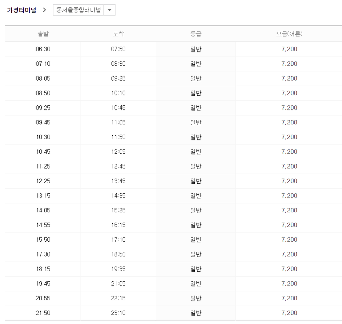The height and width of the screenshot is (324, 342).
Task: Click the 등급 column header
Action: tap(196, 34)
